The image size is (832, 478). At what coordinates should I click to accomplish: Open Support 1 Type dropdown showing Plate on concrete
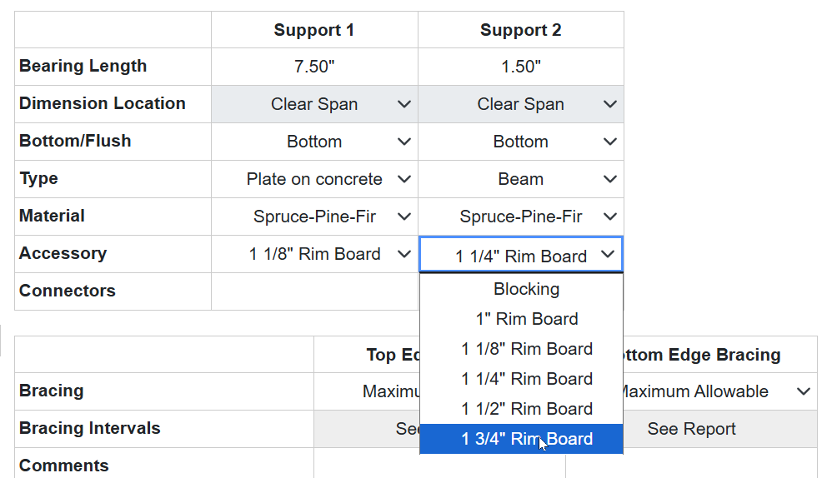coord(314,179)
